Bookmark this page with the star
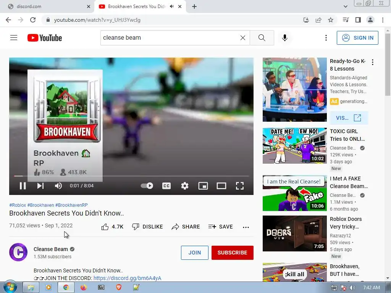This screenshot has width=391, height=293. point(331,20)
